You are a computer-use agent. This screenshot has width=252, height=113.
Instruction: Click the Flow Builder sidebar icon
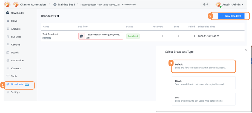pyautogui.click(x=8, y=13)
